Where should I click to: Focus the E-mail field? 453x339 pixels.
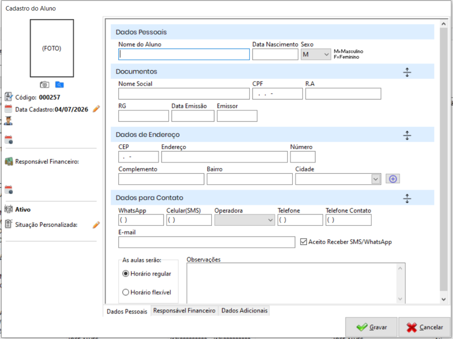point(207,242)
